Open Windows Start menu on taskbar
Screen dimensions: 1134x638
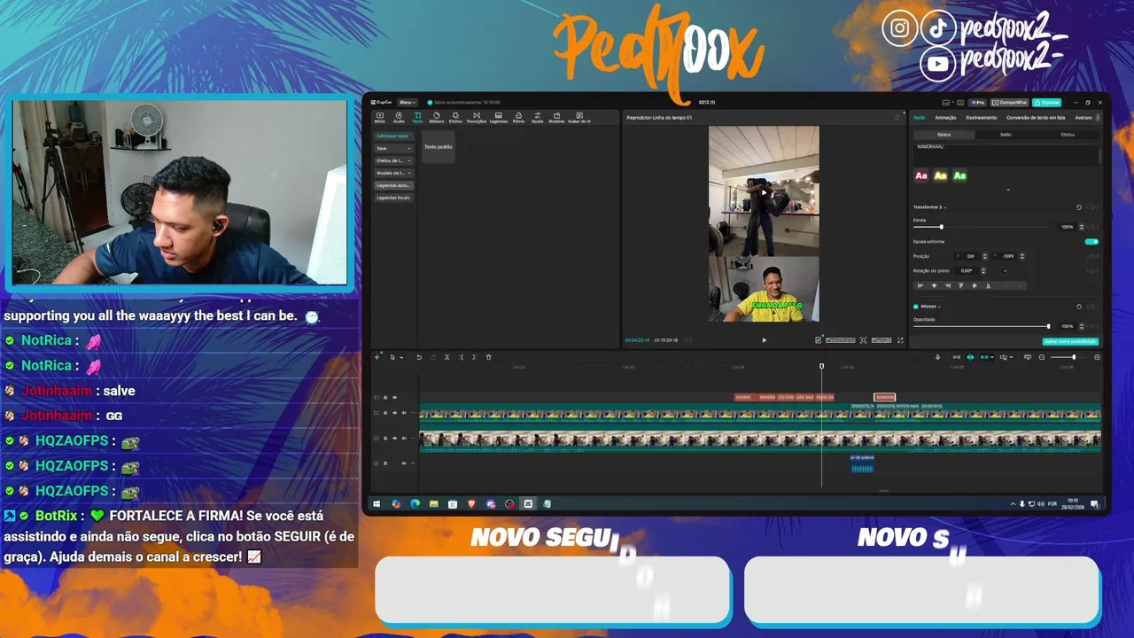[x=377, y=503]
